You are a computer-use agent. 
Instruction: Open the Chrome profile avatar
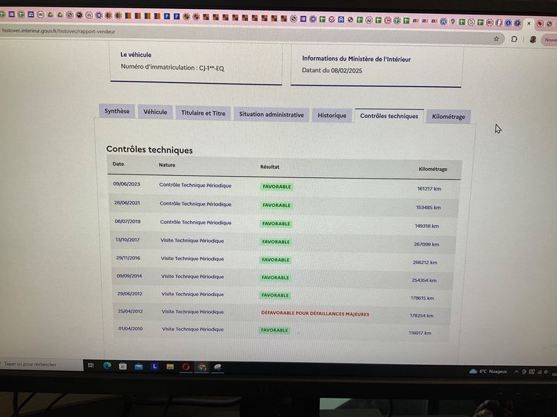click(533, 40)
